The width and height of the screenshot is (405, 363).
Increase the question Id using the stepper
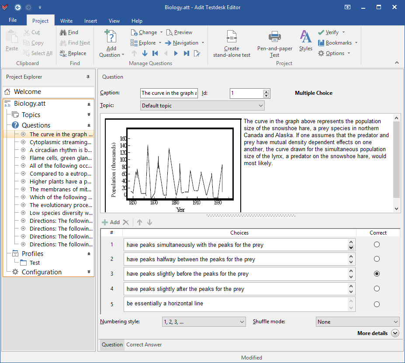(x=267, y=91)
